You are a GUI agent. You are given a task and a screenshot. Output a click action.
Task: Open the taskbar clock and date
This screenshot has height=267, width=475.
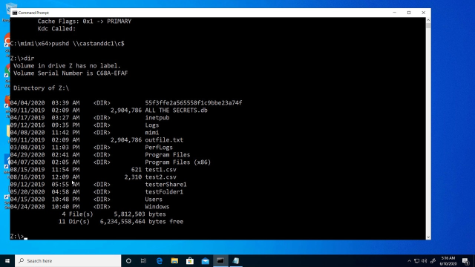tap(448, 261)
